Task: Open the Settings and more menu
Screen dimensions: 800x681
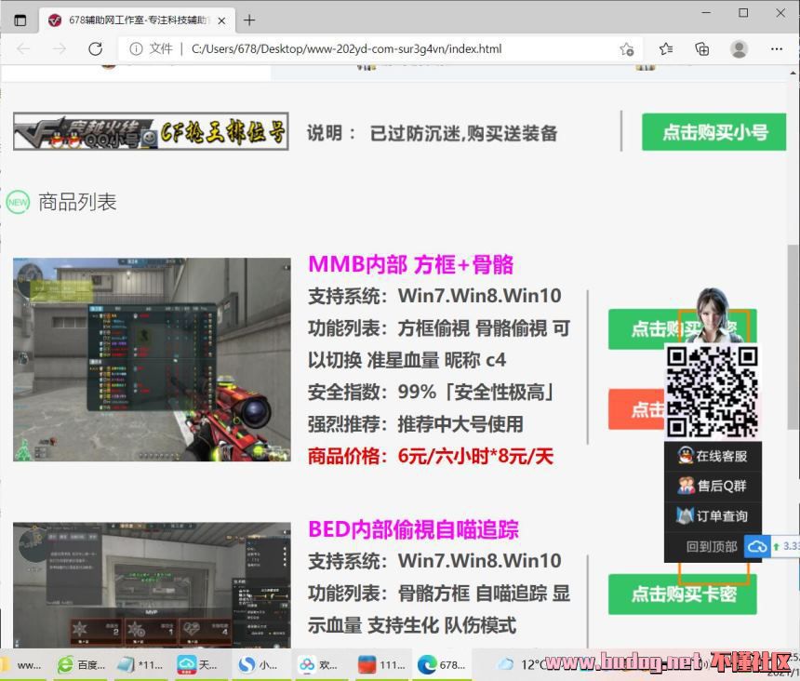Action: pyautogui.click(x=777, y=49)
